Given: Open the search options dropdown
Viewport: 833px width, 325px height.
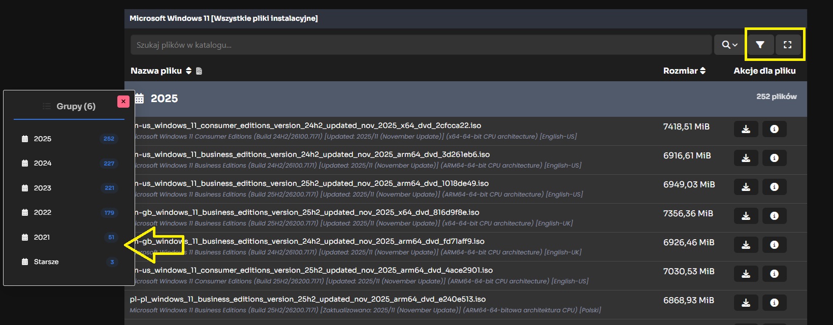Looking at the screenshot, I should coord(729,45).
